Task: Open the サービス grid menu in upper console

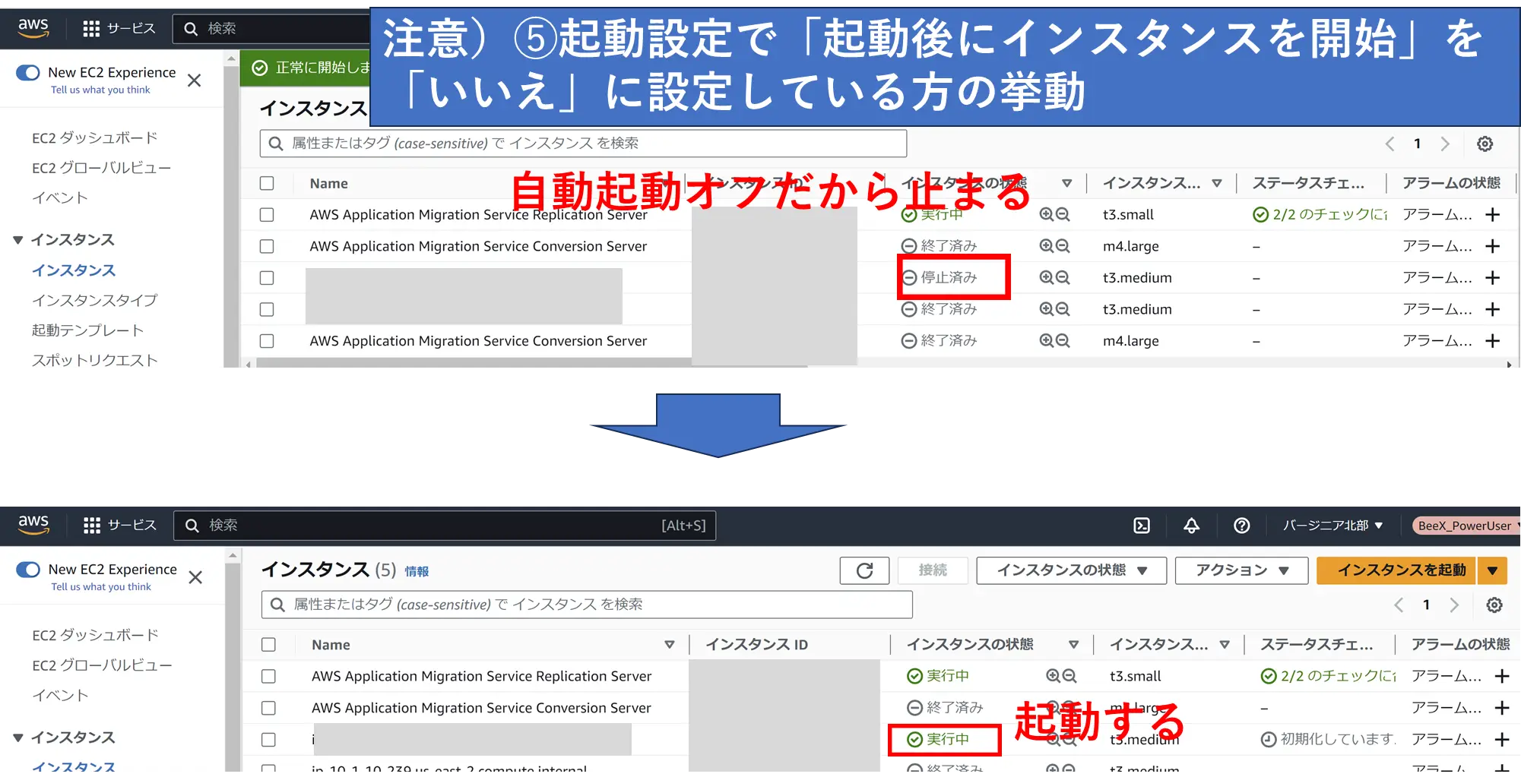Action: tap(119, 29)
